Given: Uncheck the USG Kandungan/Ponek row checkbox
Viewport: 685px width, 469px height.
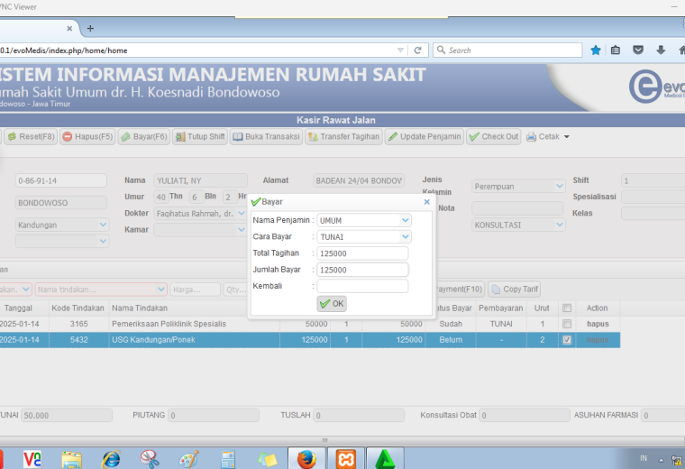Looking at the screenshot, I should pos(567,340).
